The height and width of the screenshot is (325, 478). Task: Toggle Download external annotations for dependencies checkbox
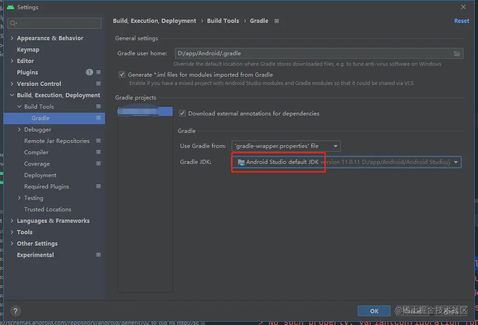coord(182,113)
